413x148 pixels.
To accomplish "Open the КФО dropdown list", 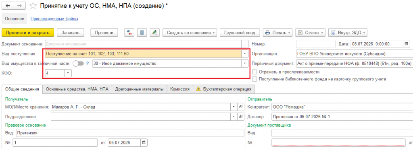I will pyautogui.click(x=68, y=73).
